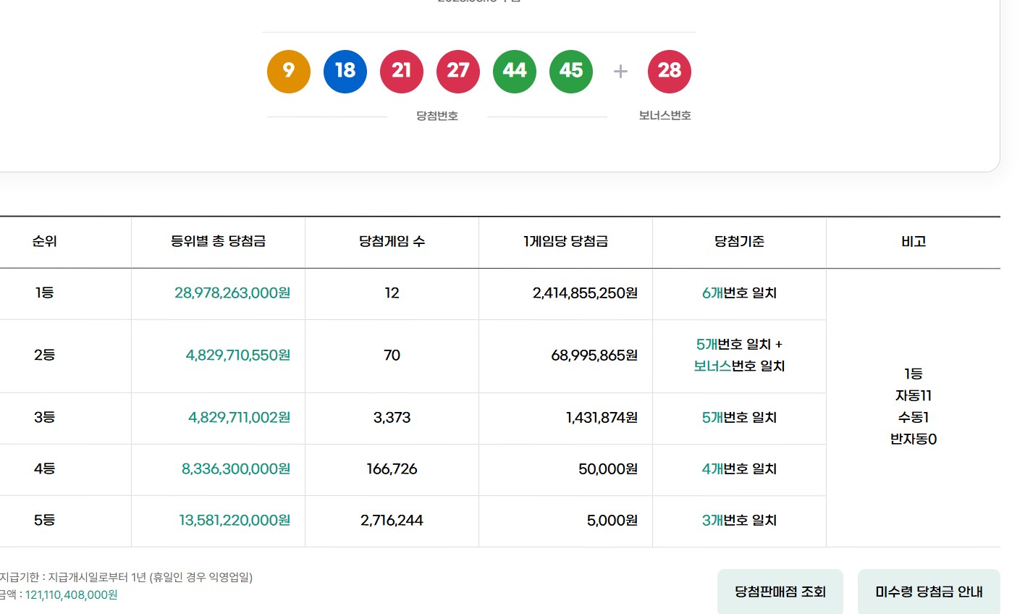1025x614 pixels.
Task: Click winning game count 12
Action: point(392,293)
